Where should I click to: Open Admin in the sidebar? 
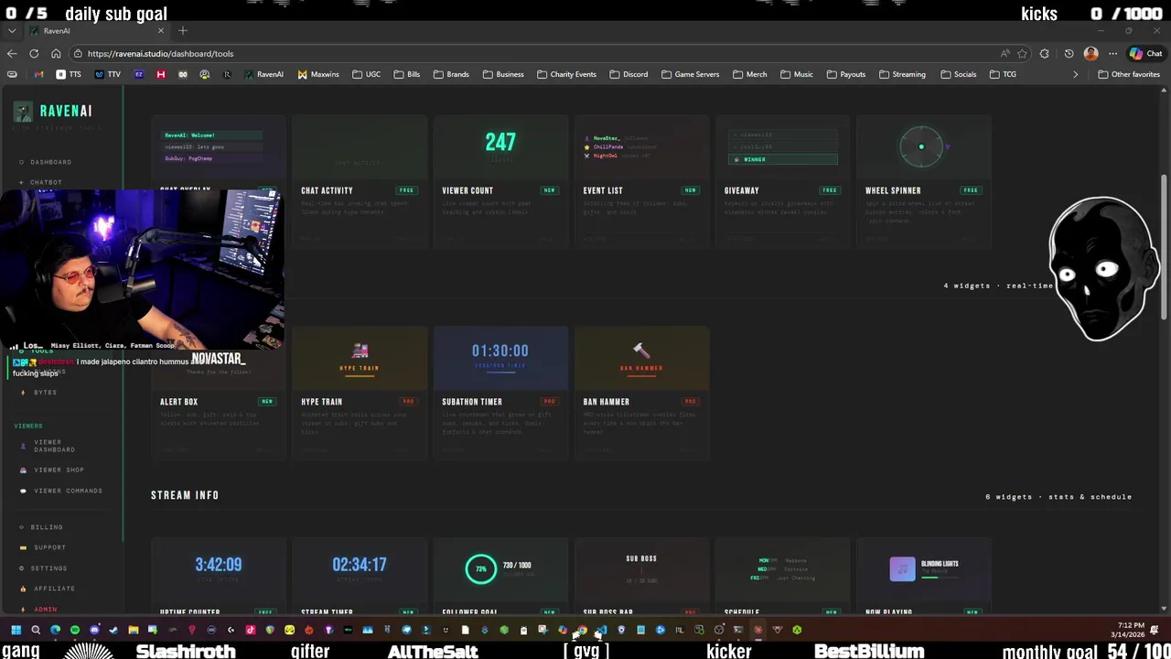point(45,609)
